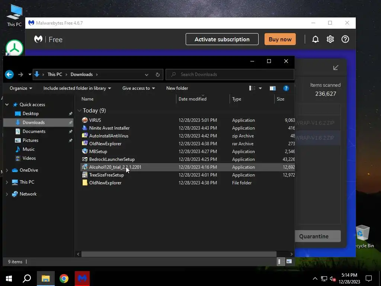
Task: Click New folder in toolbar
Action: 177,88
